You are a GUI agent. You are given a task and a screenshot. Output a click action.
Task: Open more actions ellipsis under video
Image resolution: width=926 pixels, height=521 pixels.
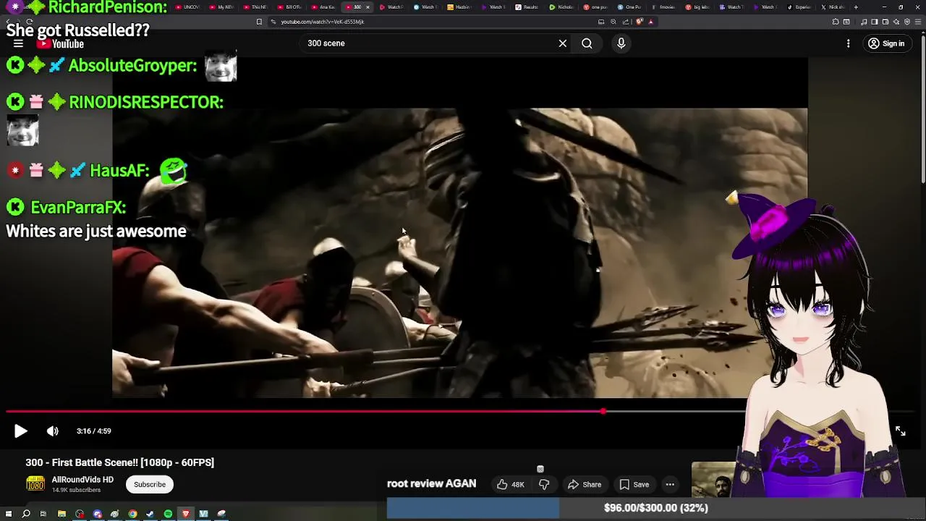pyautogui.click(x=670, y=485)
